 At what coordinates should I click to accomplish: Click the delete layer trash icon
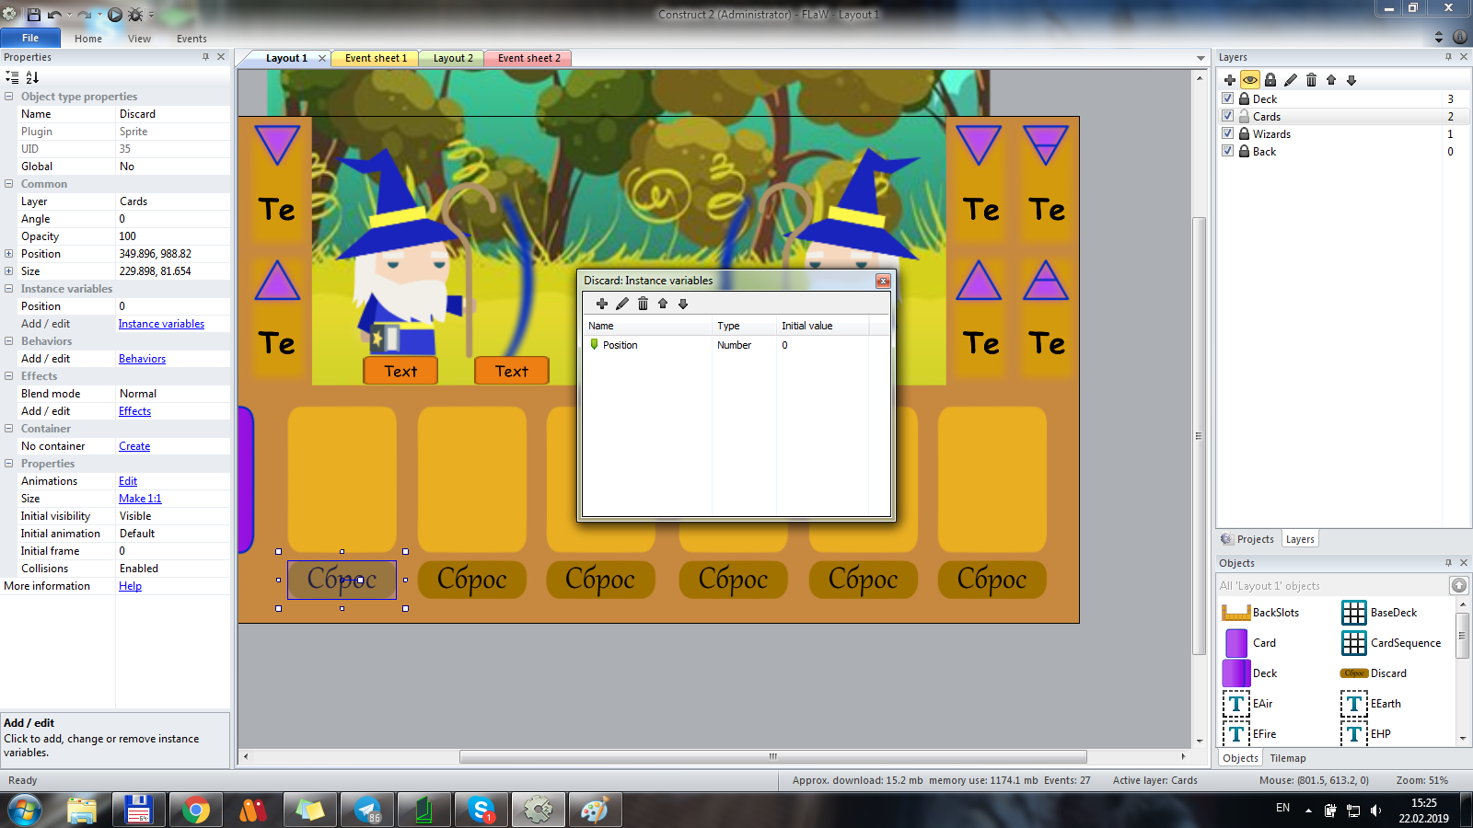1311,80
